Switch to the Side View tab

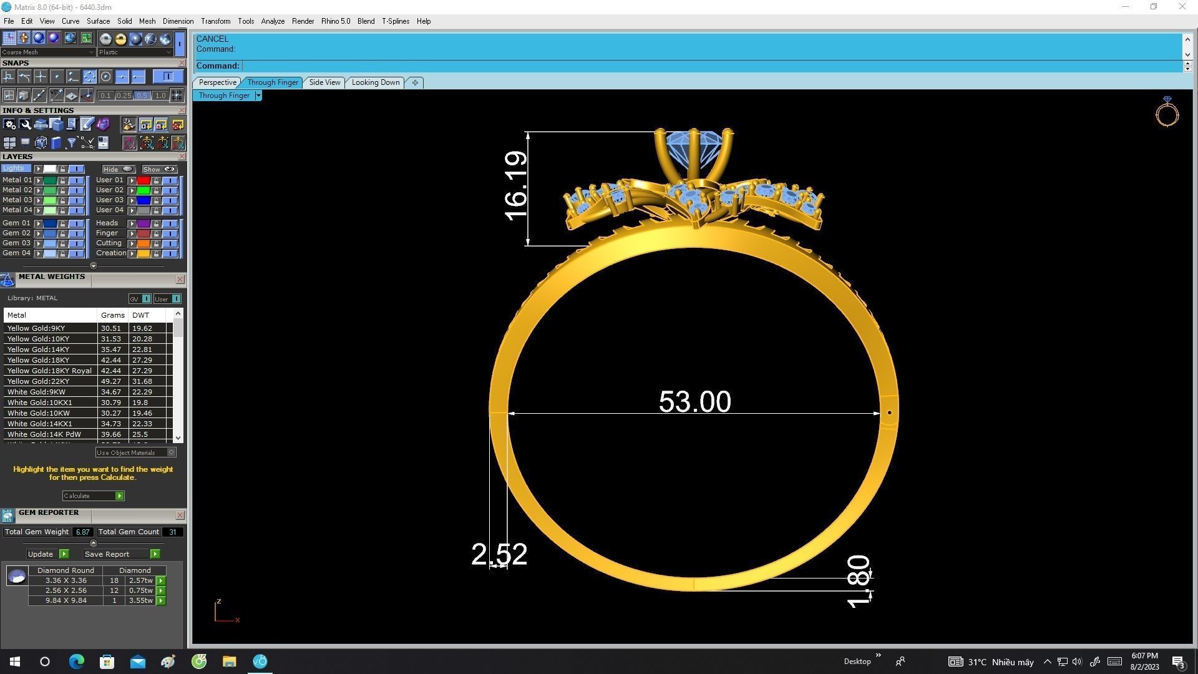pos(324,82)
